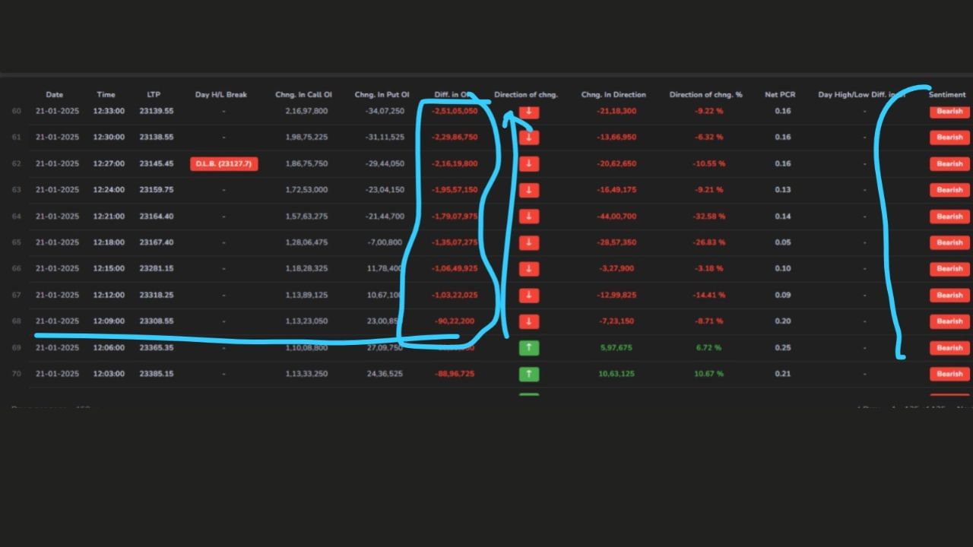Sort by the Time column header
The height and width of the screenshot is (547, 973).
(106, 95)
